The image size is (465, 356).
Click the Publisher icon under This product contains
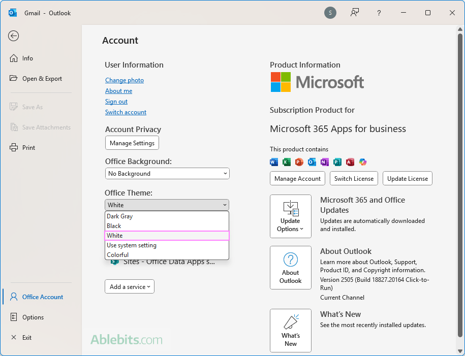click(337, 162)
